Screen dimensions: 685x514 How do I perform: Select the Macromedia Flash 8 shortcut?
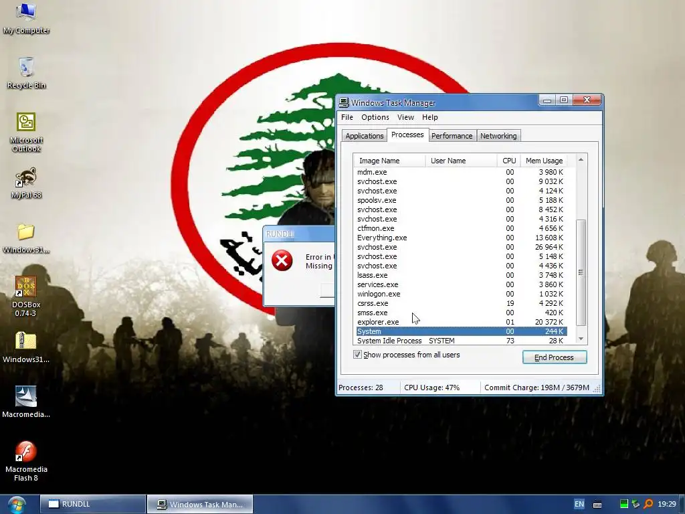(26, 462)
